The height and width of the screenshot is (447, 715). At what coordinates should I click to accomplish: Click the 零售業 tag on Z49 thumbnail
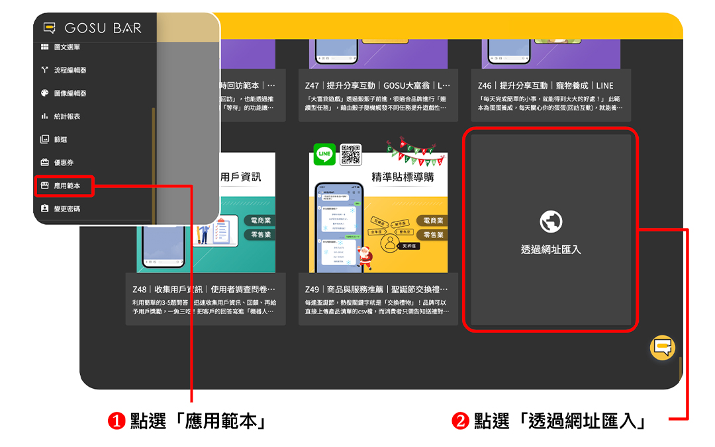point(432,235)
